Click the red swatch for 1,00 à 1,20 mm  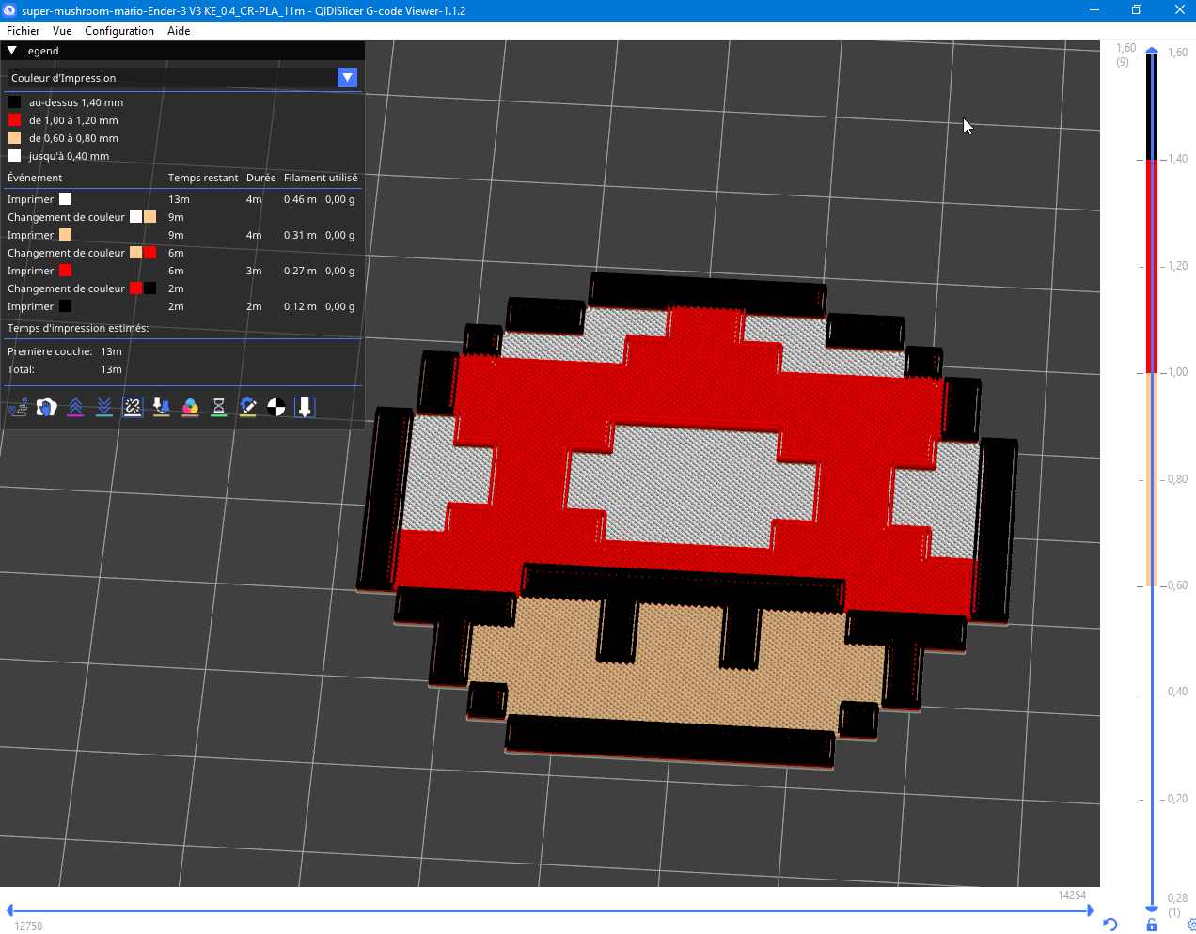pos(14,120)
